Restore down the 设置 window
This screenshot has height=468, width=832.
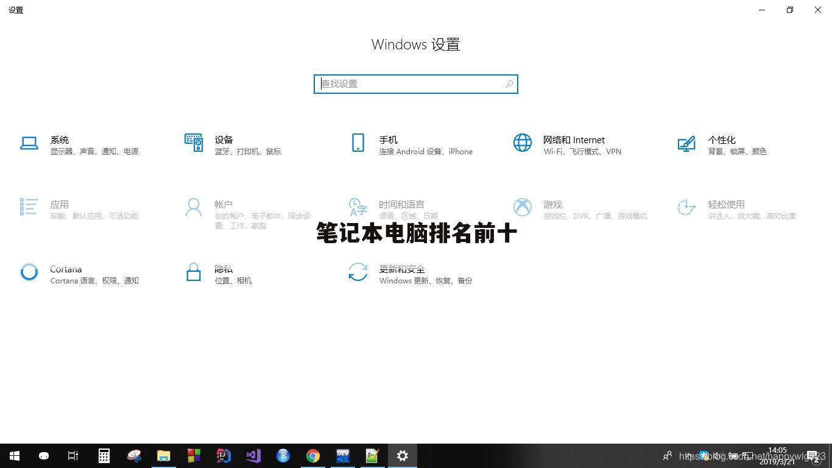pos(790,10)
